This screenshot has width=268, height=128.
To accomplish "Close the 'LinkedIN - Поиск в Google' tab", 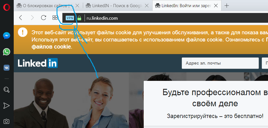I will 147,6.
